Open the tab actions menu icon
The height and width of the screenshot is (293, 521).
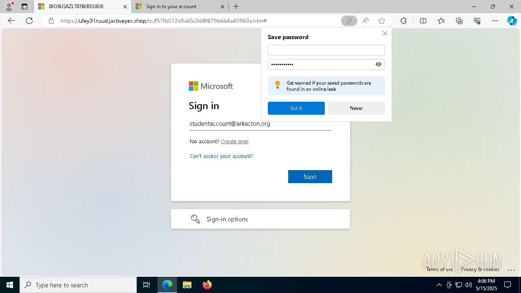coord(24,7)
